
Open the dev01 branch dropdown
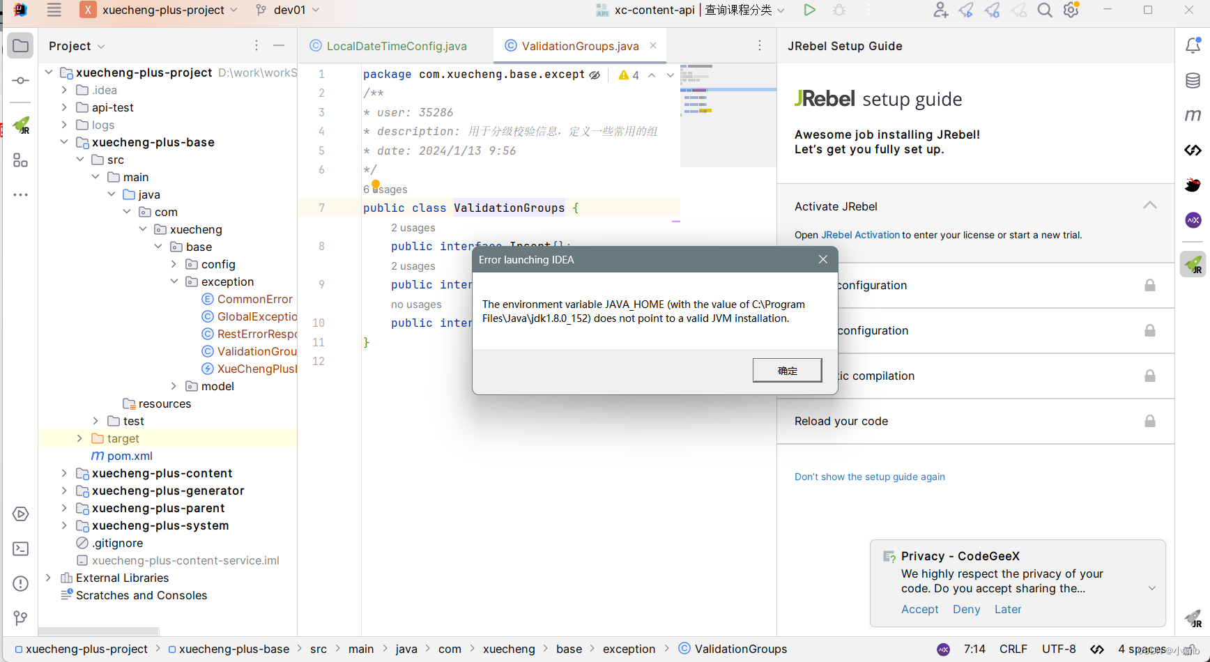[x=287, y=10]
